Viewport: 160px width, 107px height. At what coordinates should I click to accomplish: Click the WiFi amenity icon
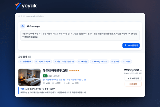[44, 83]
